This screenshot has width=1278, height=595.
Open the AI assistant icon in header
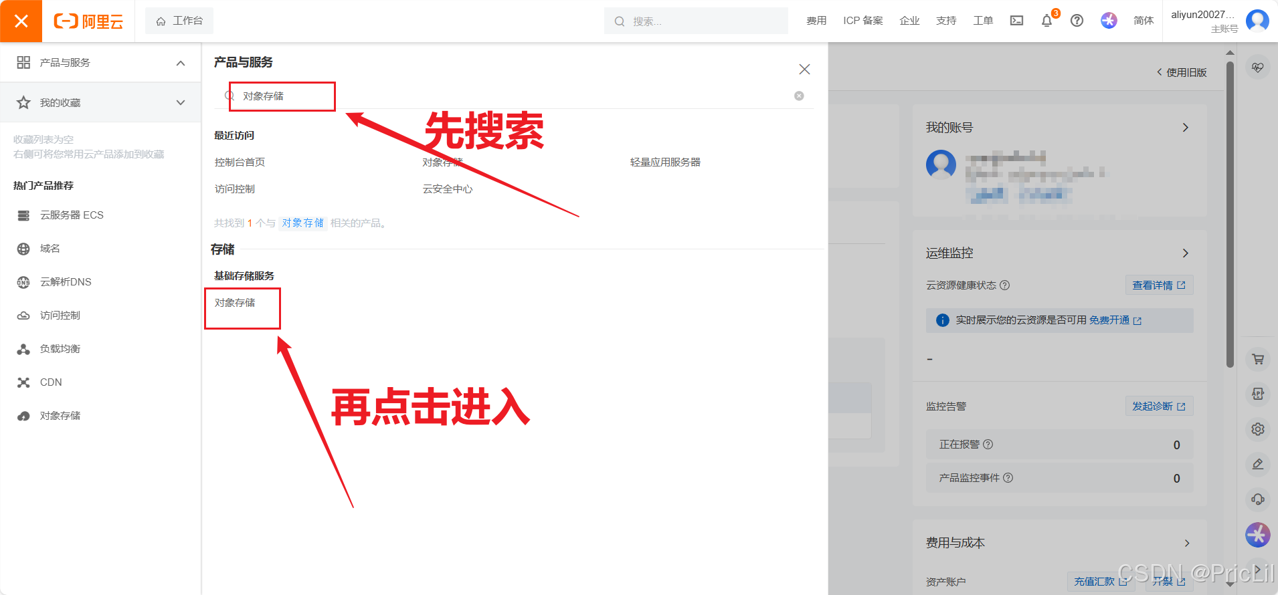pyautogui.click(x=1109, y=21)
